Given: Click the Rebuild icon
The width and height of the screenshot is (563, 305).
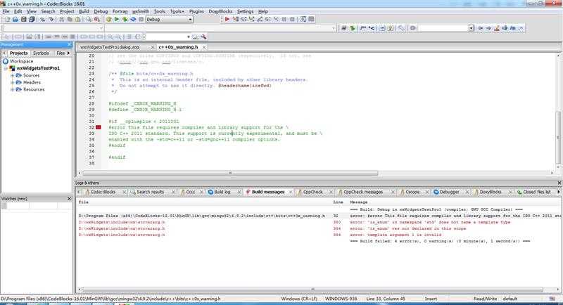Looking at the screenshot, I should click(133, 20).
